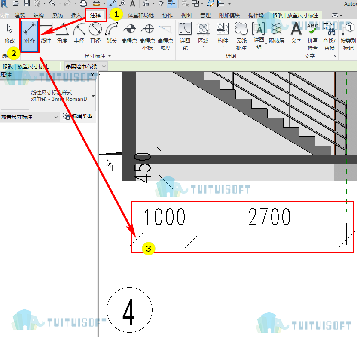Click Edit Type (编辑类型) button

tap(78, 116)
